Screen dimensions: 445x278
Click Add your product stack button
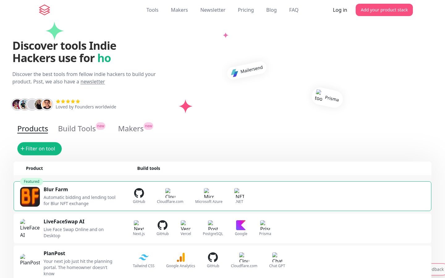pyautogui.click(x=384, y=10)
